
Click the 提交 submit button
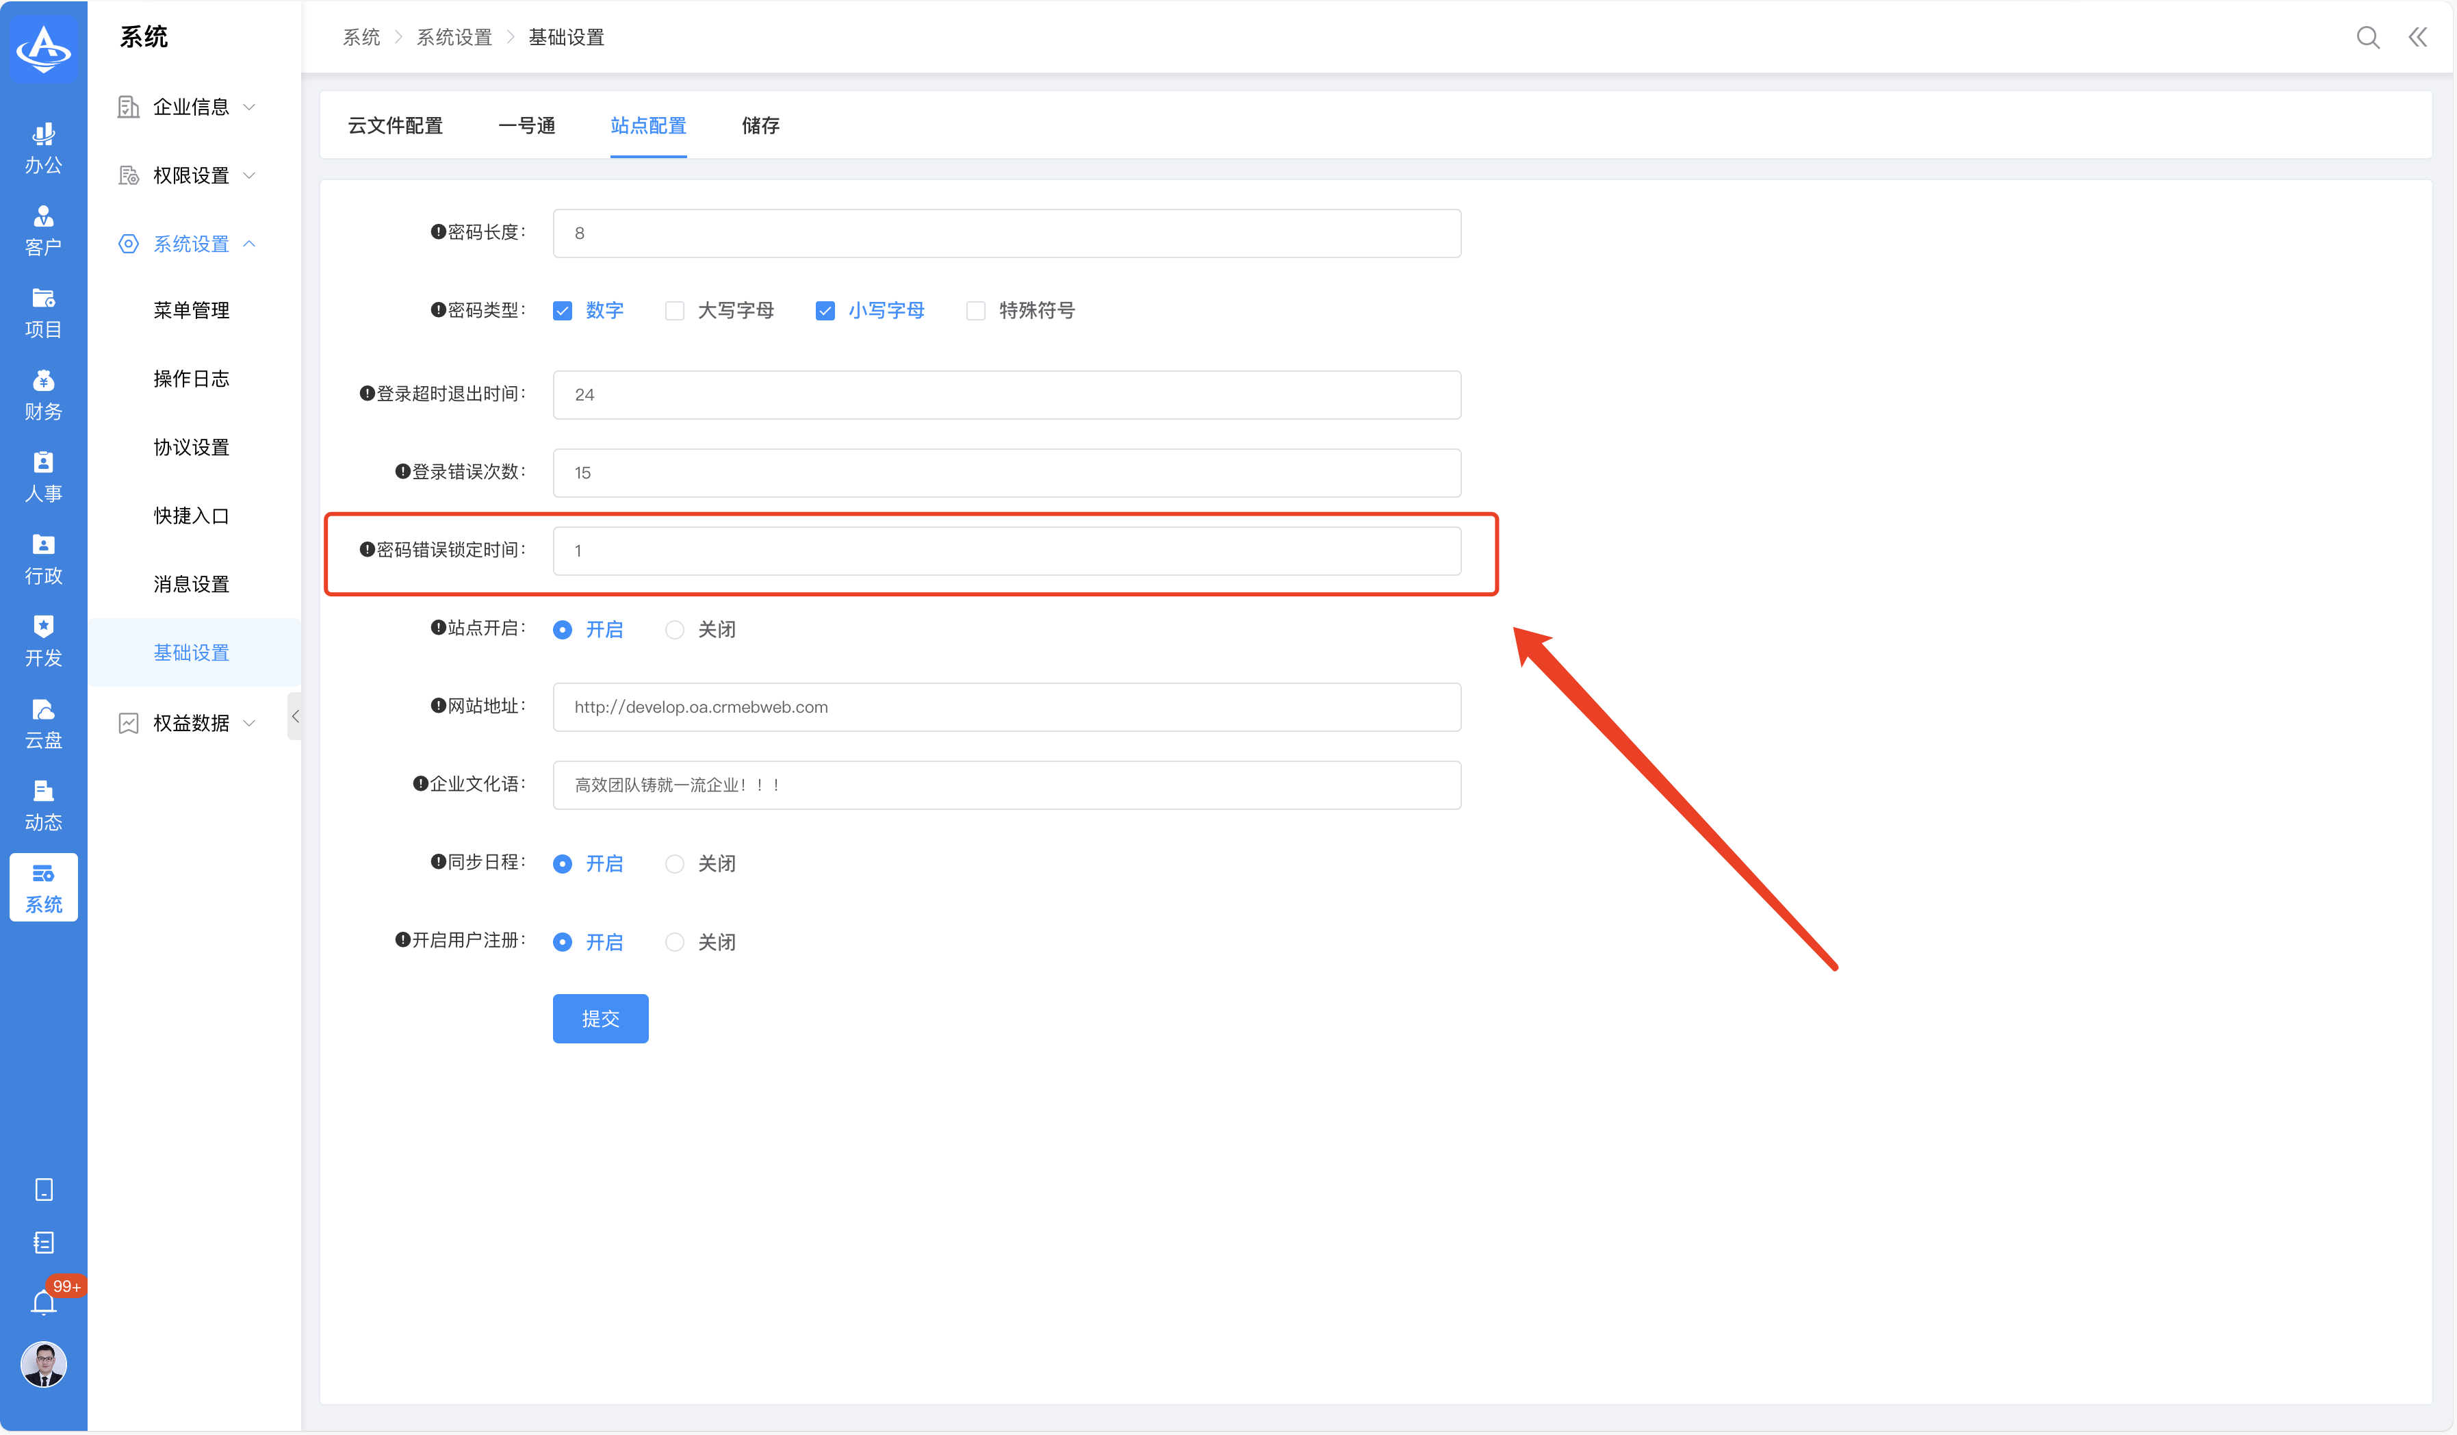tap(600, 1019)
